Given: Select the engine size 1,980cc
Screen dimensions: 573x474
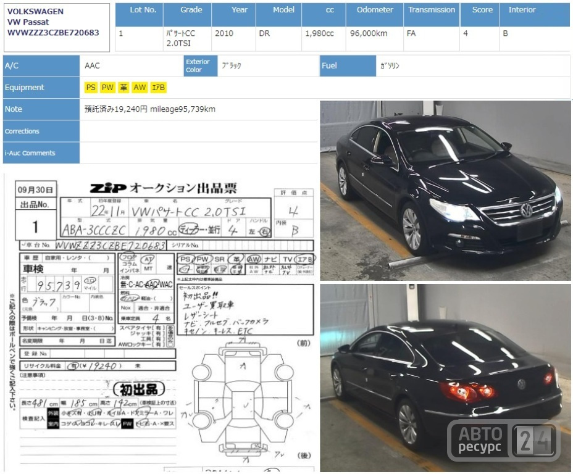Looking at the screenshot, I should [x=319, y=33].
